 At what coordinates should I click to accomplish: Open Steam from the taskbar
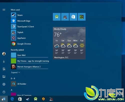(x=28, y=99)
